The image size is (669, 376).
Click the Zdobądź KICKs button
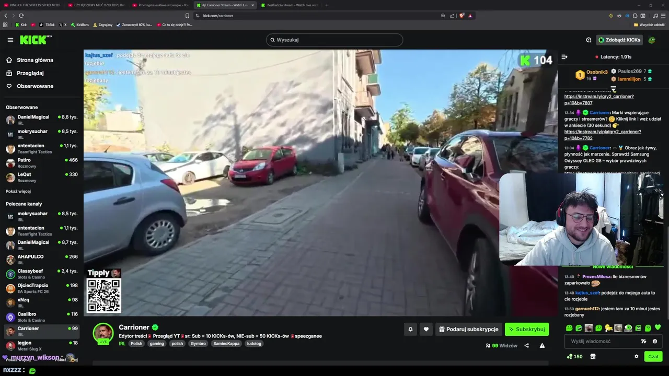(620, 40)
